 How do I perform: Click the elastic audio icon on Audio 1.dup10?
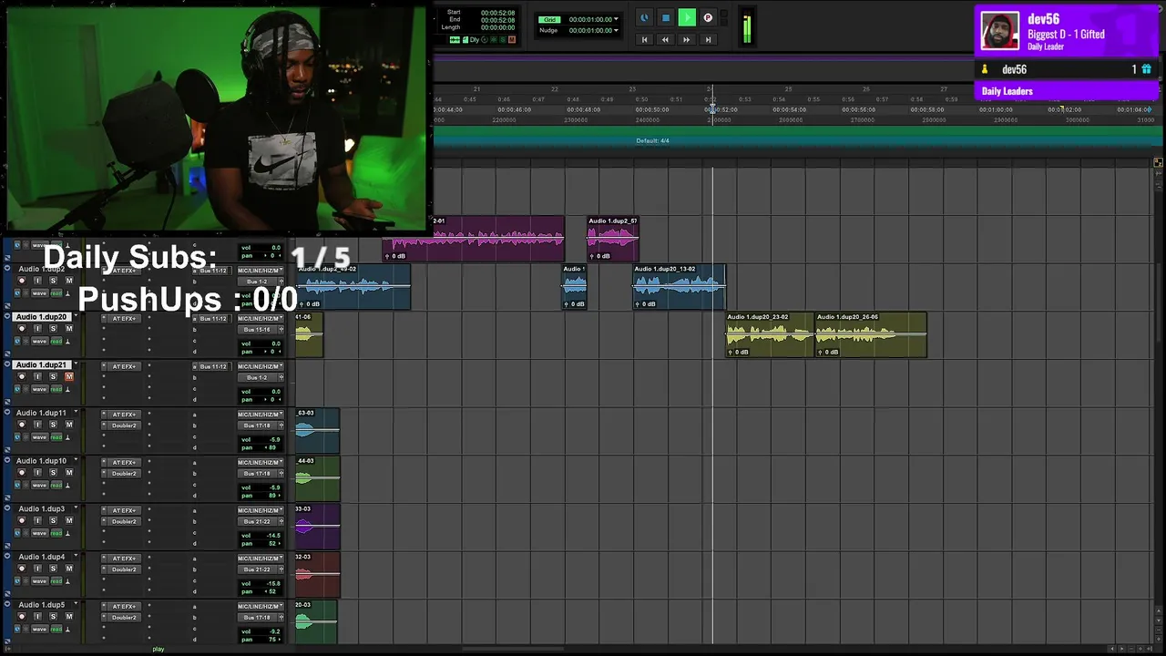[68, 485]
